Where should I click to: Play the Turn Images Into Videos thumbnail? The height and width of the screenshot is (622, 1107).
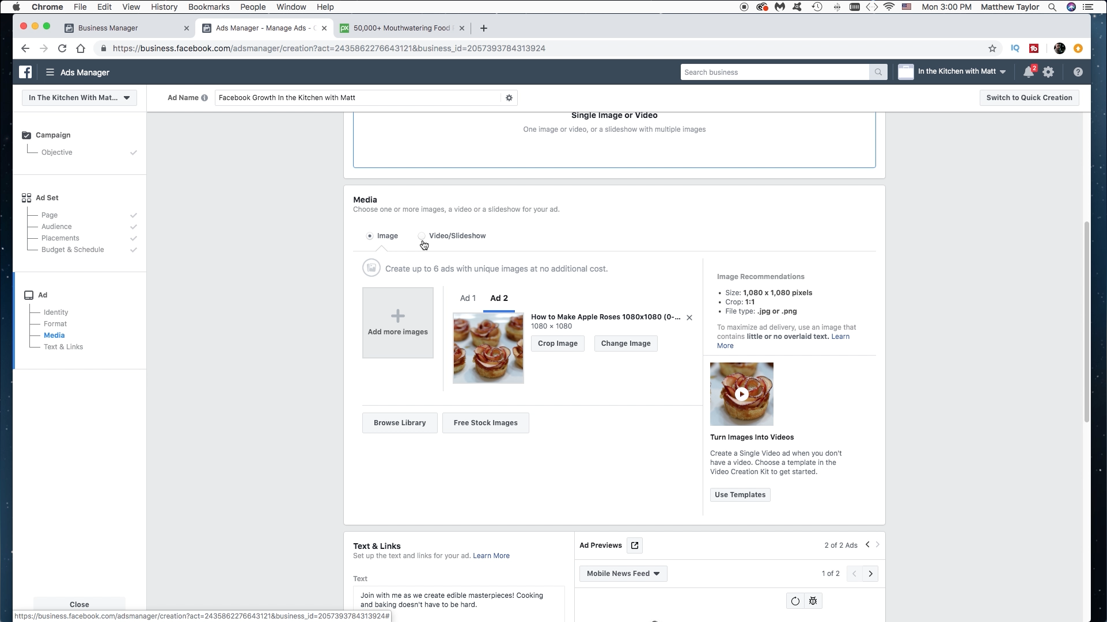[742, 394]
